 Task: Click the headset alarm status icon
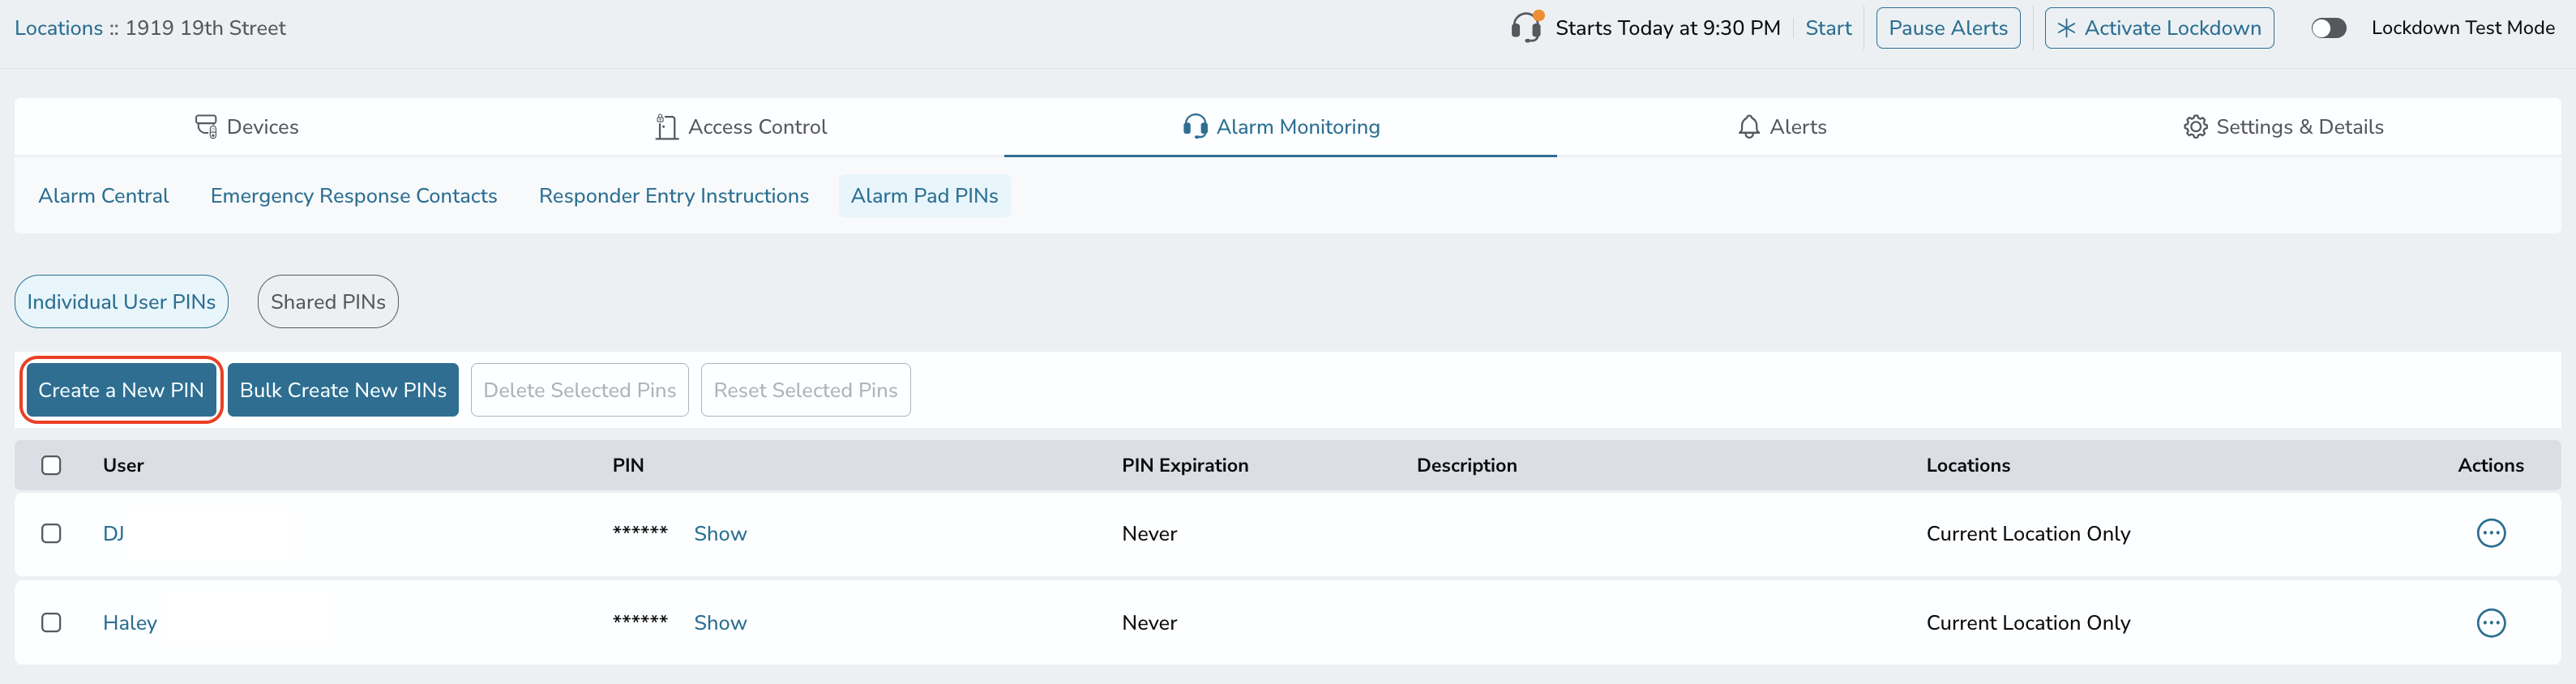point(1526,27)
